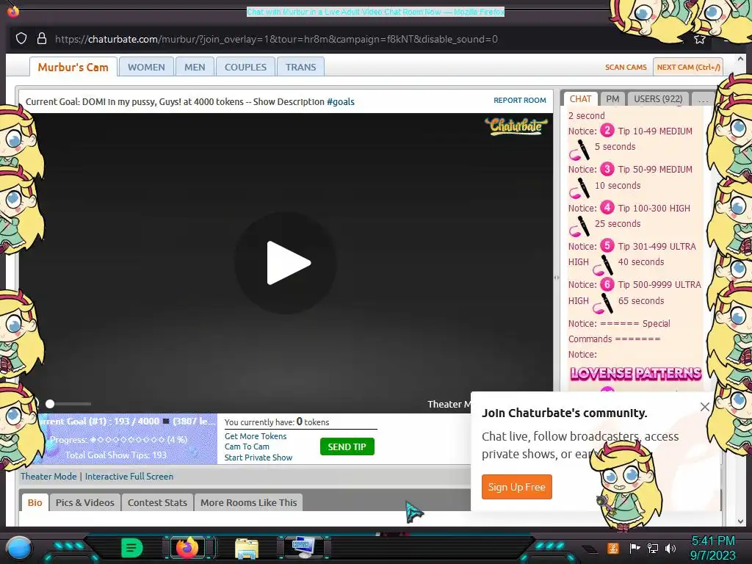
Task: Click the Start Private Show link
Action: coord(258,458)
